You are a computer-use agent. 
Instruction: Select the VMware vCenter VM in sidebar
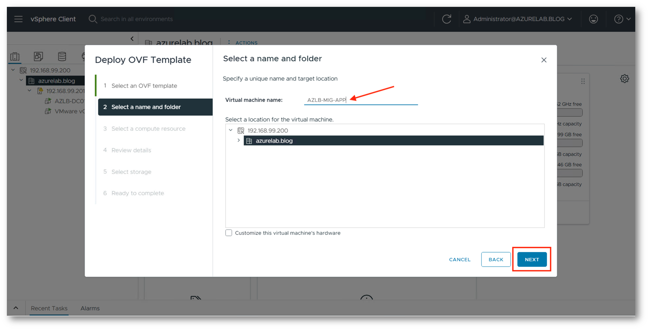point(70,111)
